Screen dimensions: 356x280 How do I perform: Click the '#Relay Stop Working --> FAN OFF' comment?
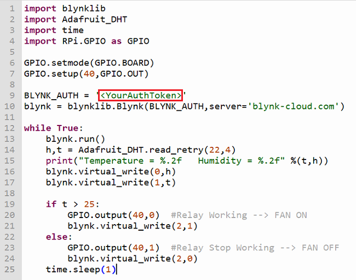click(255, 248)
